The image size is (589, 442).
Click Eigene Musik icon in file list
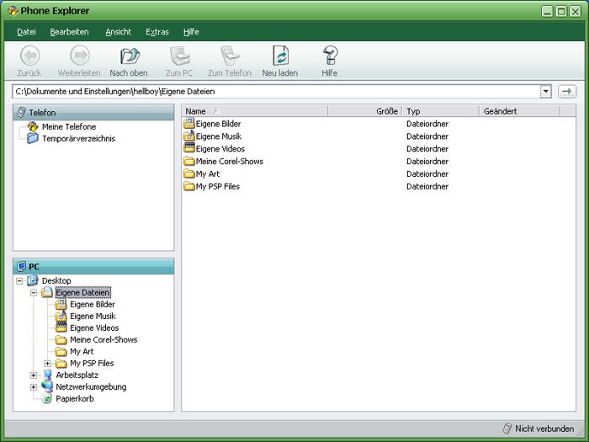[x=189, y=136]
